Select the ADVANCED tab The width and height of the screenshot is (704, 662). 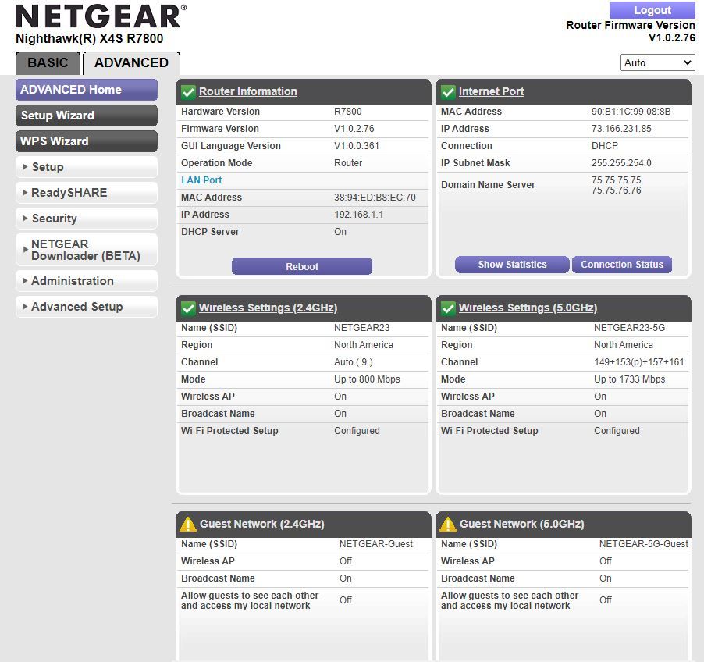tap(131, 63)
